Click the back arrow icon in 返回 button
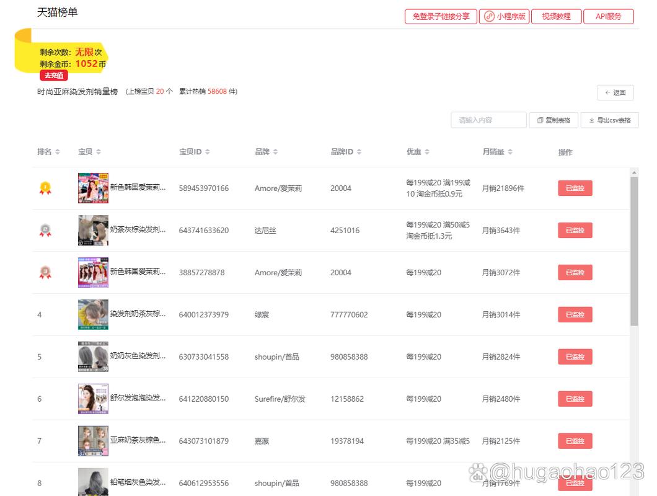Viewport: 657px width, 496px height. 608,92
